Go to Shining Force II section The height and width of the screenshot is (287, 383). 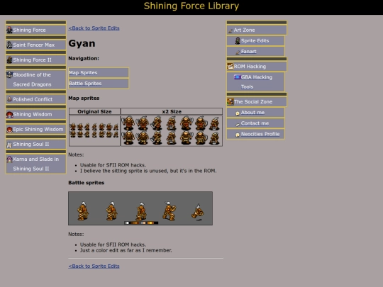pyautogui.click(x=32, y=60)
